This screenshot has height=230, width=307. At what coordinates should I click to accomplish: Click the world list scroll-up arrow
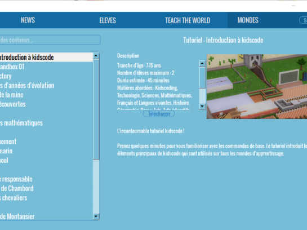[x=96, y=56]
